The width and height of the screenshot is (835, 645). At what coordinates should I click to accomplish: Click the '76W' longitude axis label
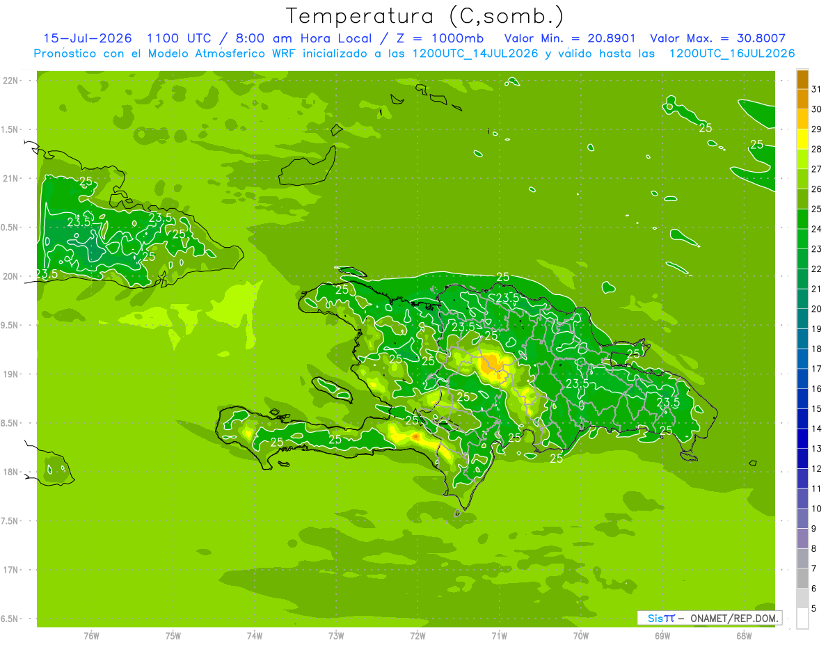(91, 636)
